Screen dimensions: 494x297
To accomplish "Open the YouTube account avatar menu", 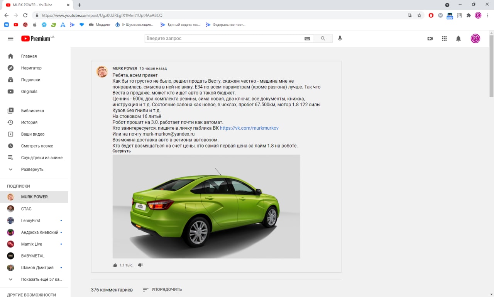I will [x=475, y=39].
